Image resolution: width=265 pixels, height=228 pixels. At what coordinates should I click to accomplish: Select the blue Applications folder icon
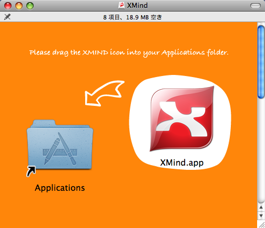pyautogui.click(x=60, y=145)
